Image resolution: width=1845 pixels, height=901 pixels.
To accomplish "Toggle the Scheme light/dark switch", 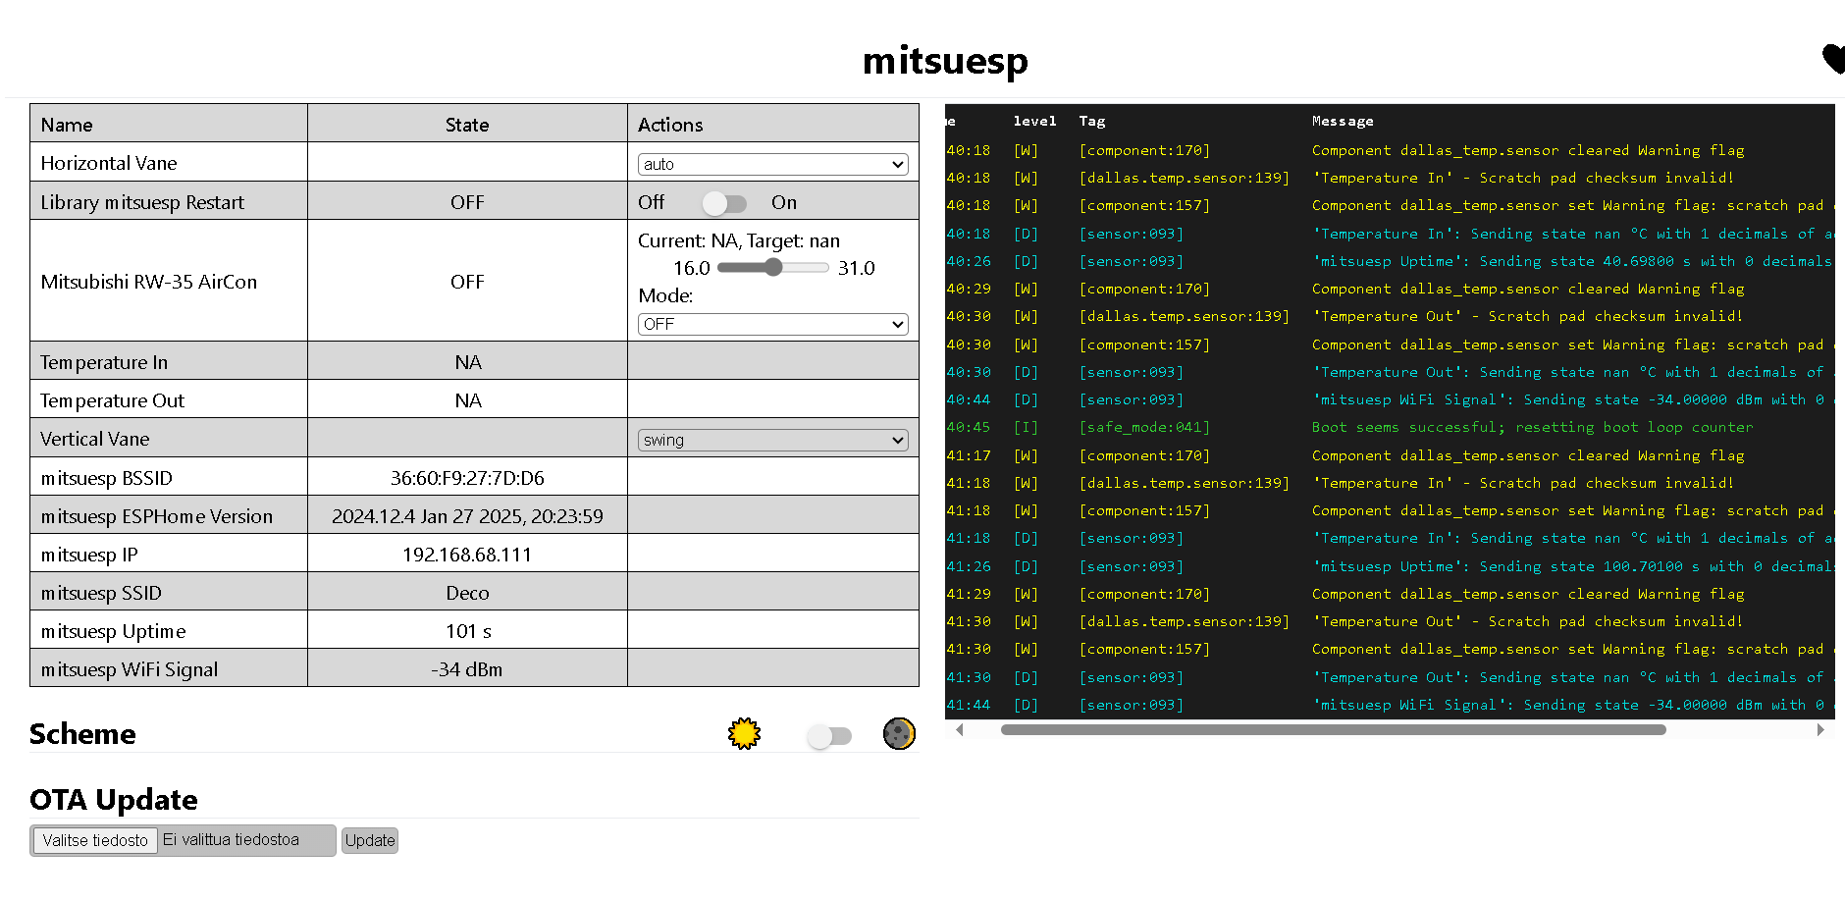I will coord(829,736).
